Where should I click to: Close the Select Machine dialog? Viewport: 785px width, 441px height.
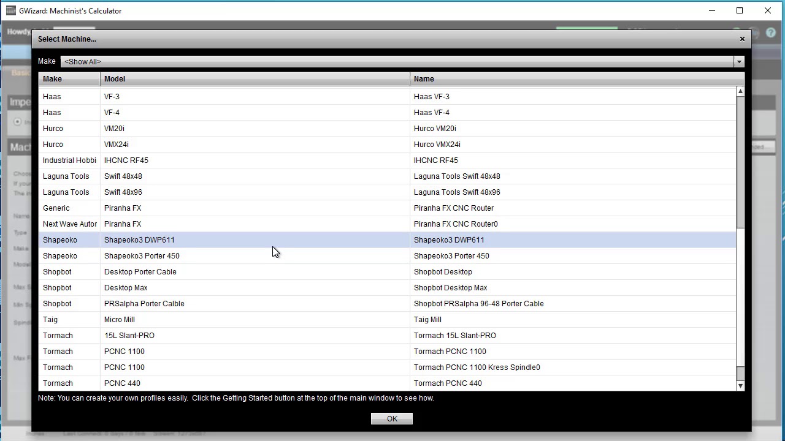(742, 39)
